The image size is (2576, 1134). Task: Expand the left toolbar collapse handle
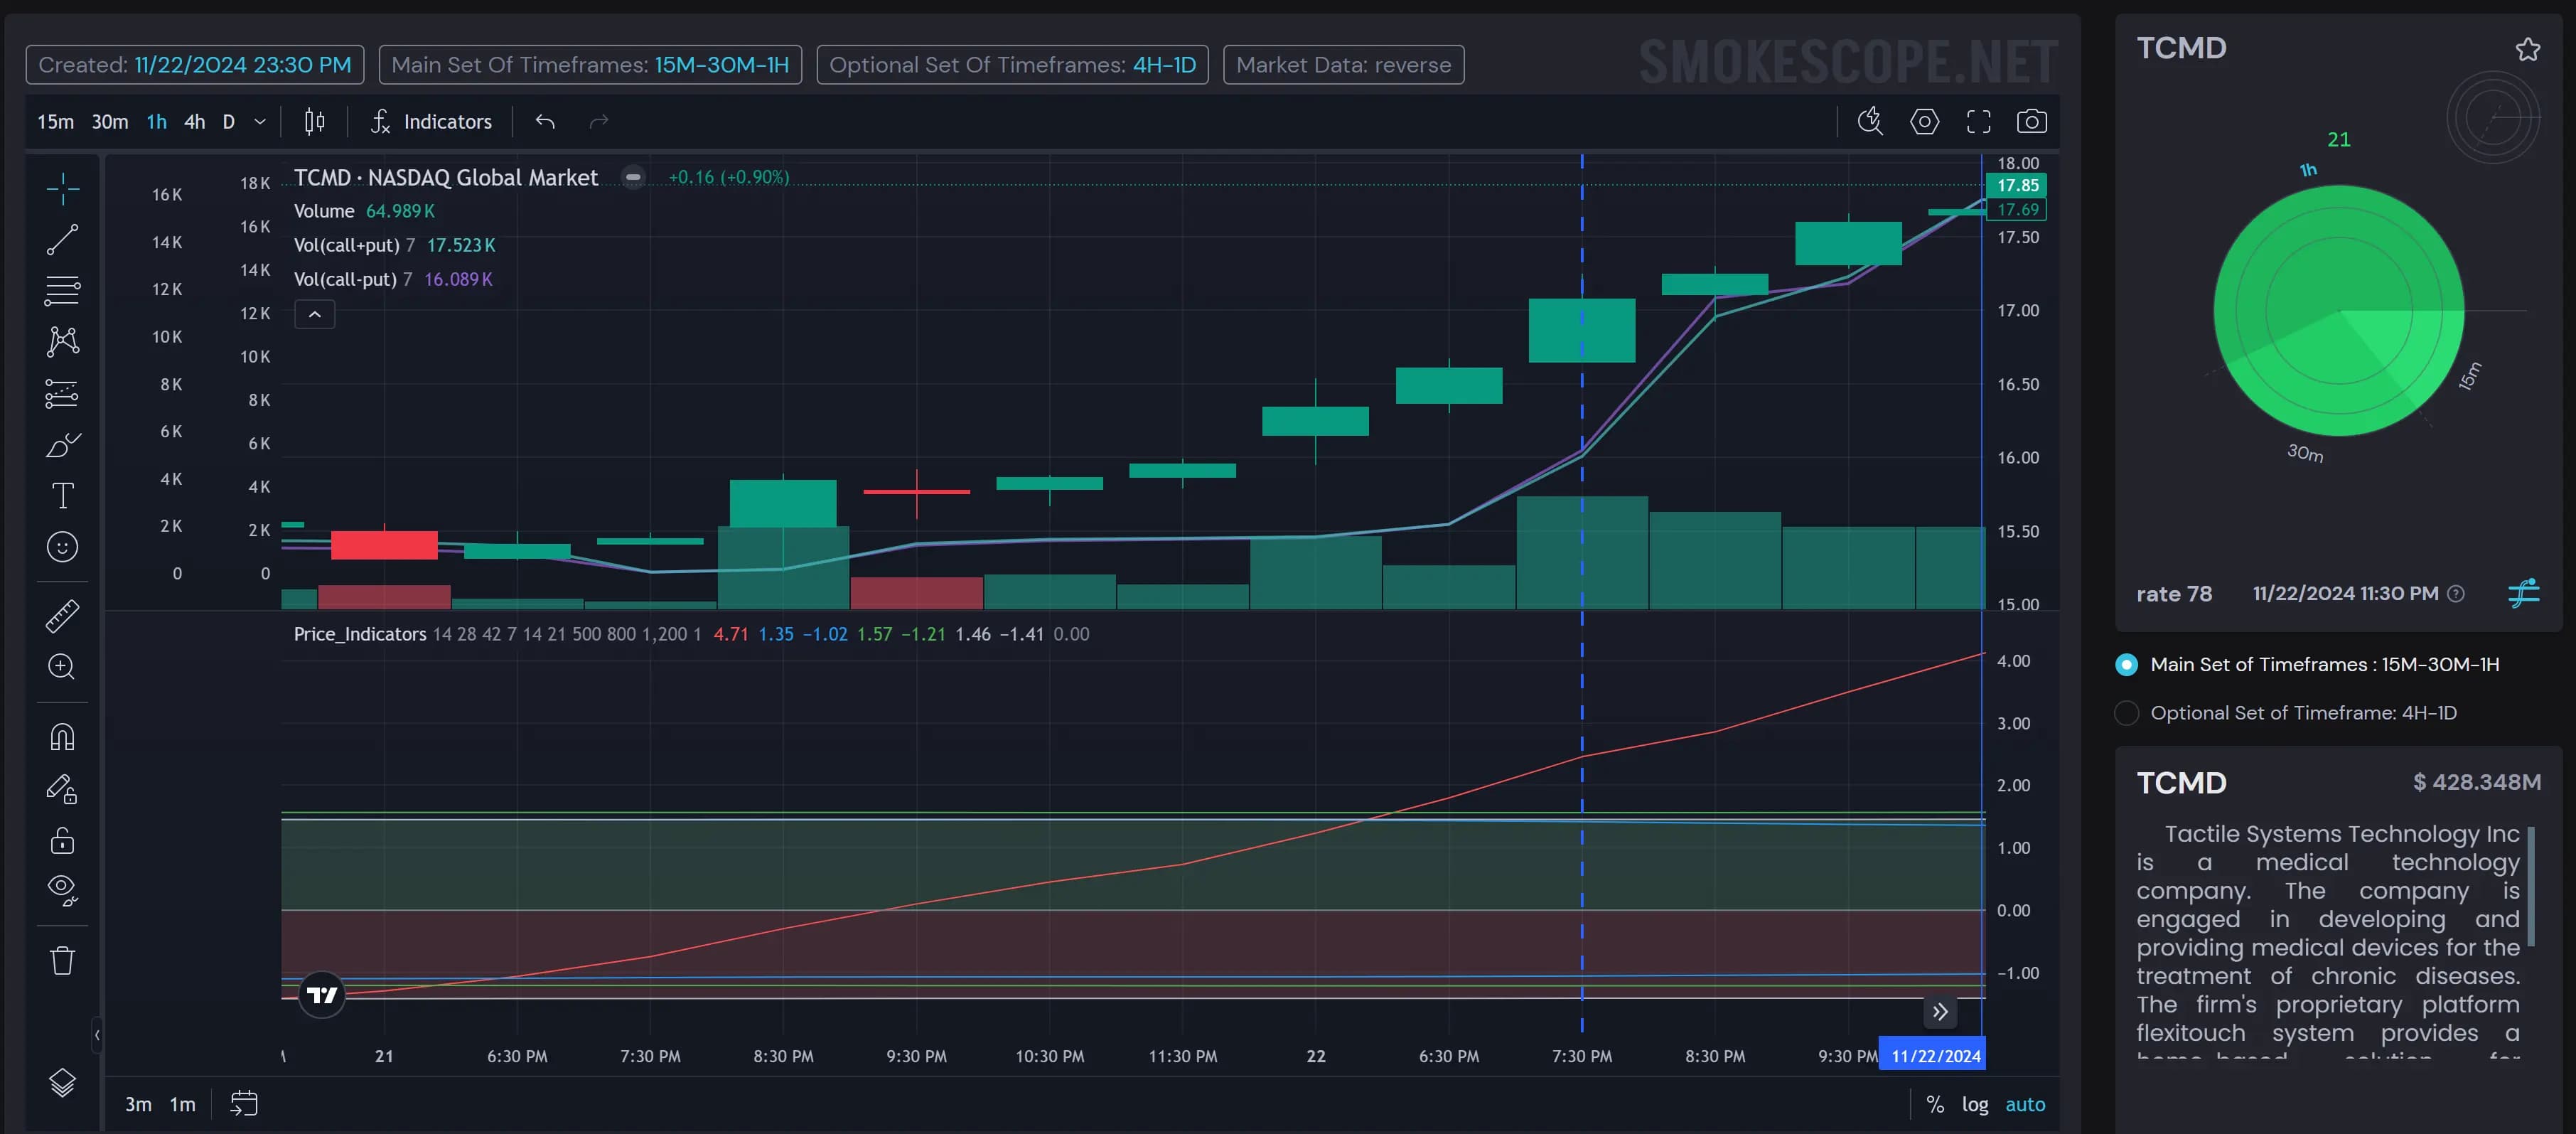pyautogui.click(x=97, y=1035)
